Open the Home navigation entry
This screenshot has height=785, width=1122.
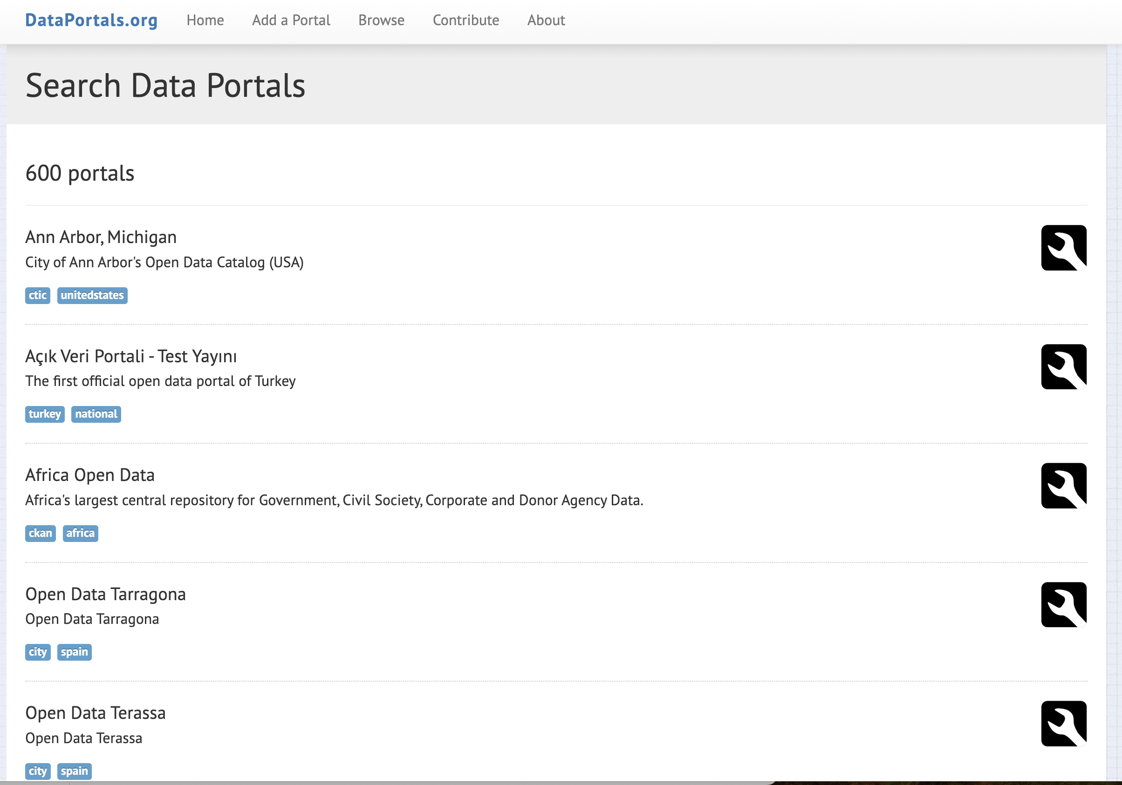[205, 20]
